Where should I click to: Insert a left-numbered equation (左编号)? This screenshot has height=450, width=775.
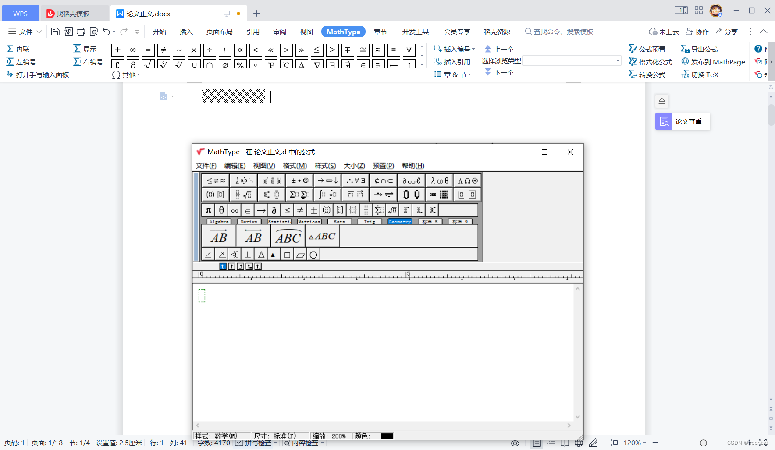click(21, 62)
